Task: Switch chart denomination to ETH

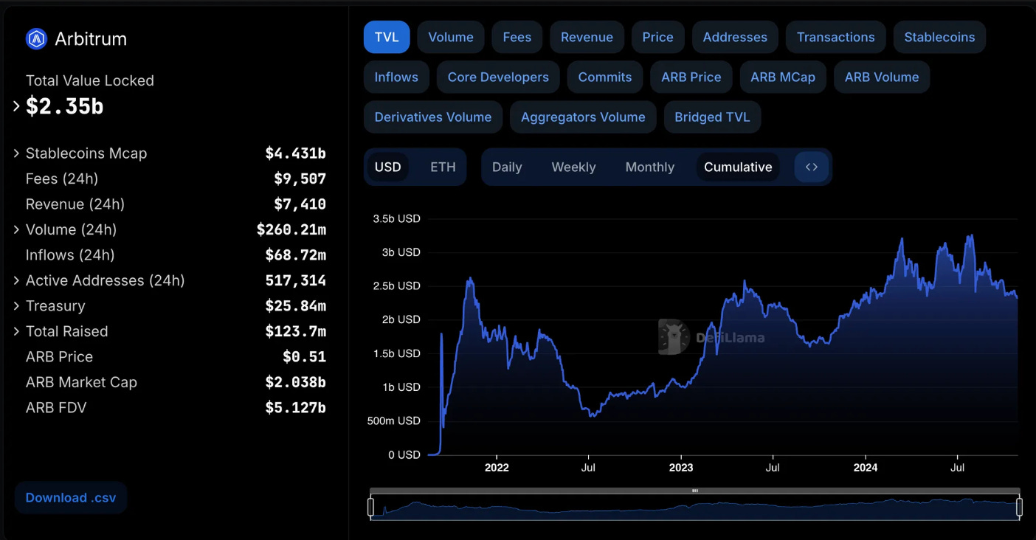Action: click(443, 167)
